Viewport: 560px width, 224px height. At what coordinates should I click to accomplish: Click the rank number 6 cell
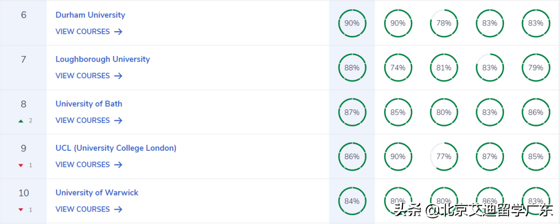coord(24,15)
